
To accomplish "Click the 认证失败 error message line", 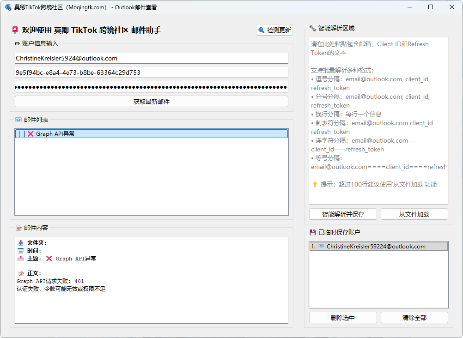I will click(61, 289).
